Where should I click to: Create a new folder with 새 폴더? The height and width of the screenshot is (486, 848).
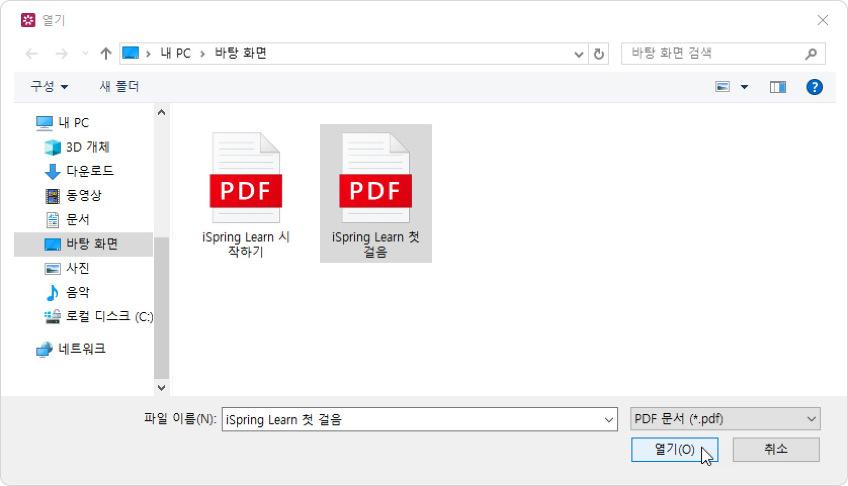(x=119, y=86)
